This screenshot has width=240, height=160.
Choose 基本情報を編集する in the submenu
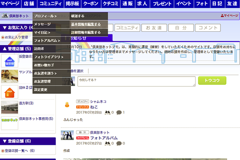point(89,24)
